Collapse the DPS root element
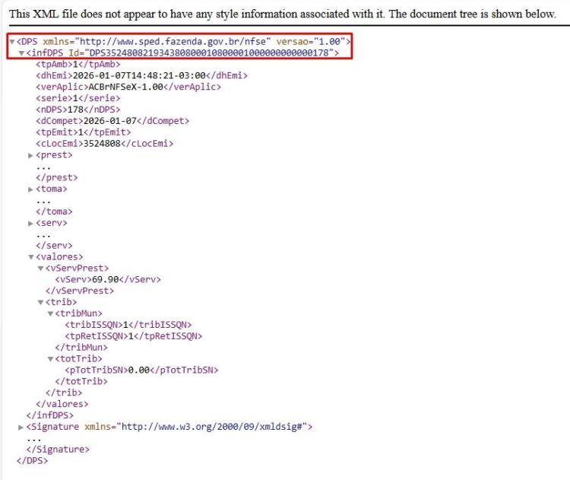 click(x=12, y=42)
